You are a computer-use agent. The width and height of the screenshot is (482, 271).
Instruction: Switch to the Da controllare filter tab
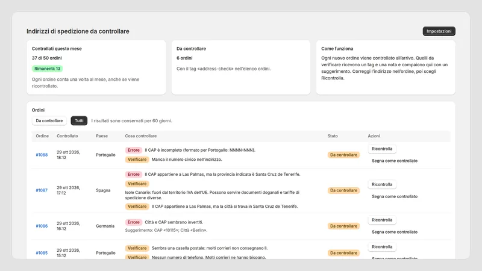(49, 121)
